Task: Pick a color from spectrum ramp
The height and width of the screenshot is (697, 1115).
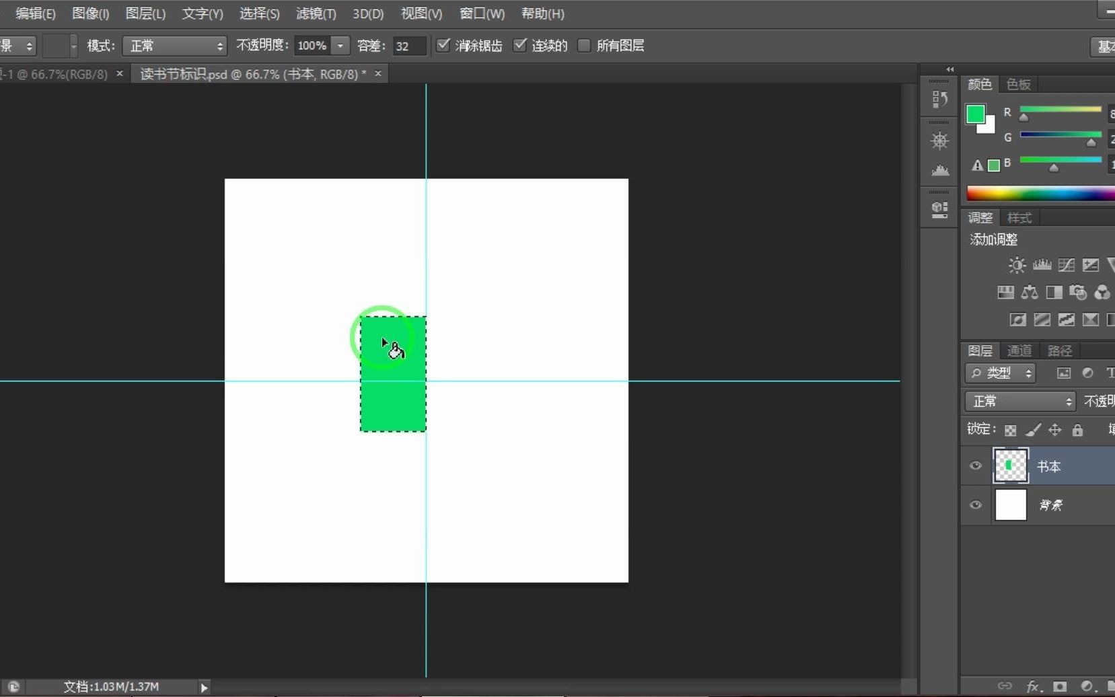Action: tap(1040, 194)
